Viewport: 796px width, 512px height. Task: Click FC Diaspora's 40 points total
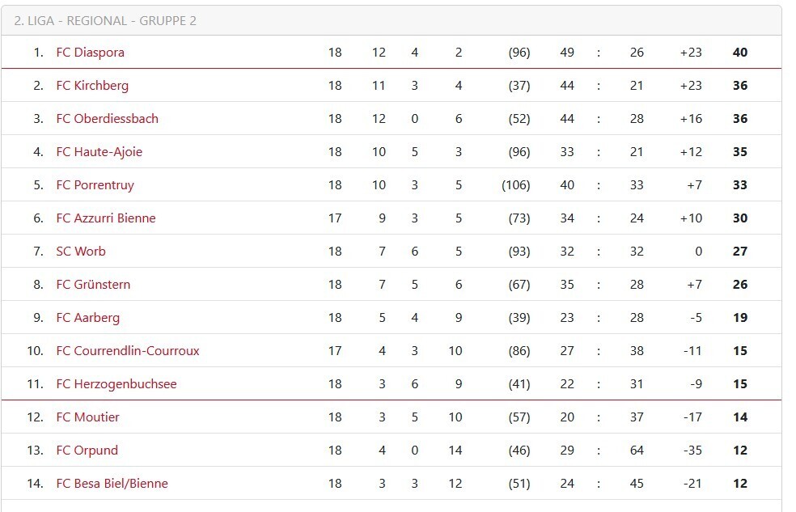coord(739,53)
